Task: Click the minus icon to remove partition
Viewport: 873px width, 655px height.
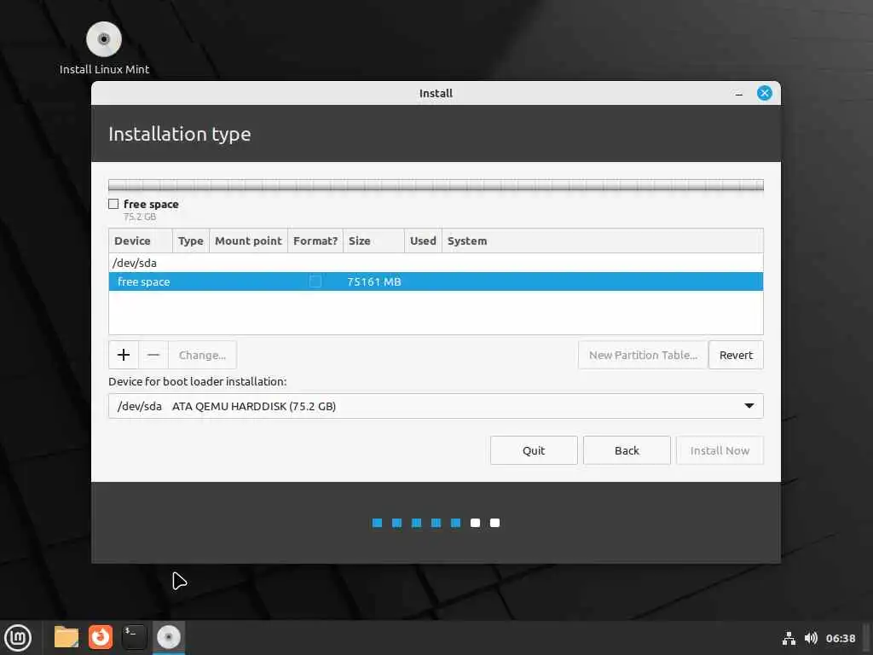Action: (153, 355)
